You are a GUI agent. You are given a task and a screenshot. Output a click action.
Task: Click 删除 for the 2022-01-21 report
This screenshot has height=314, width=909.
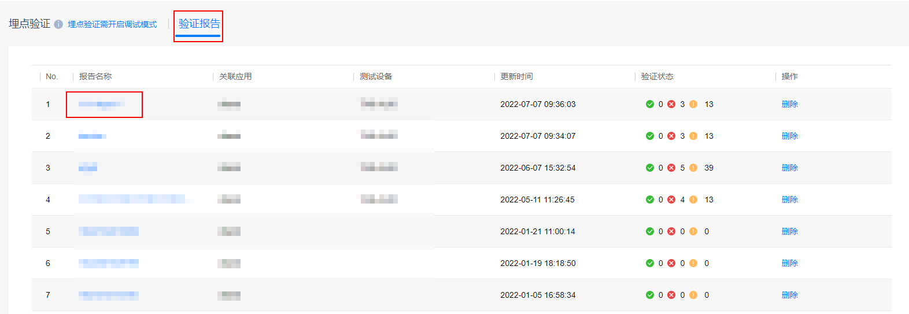pos(789,231)
